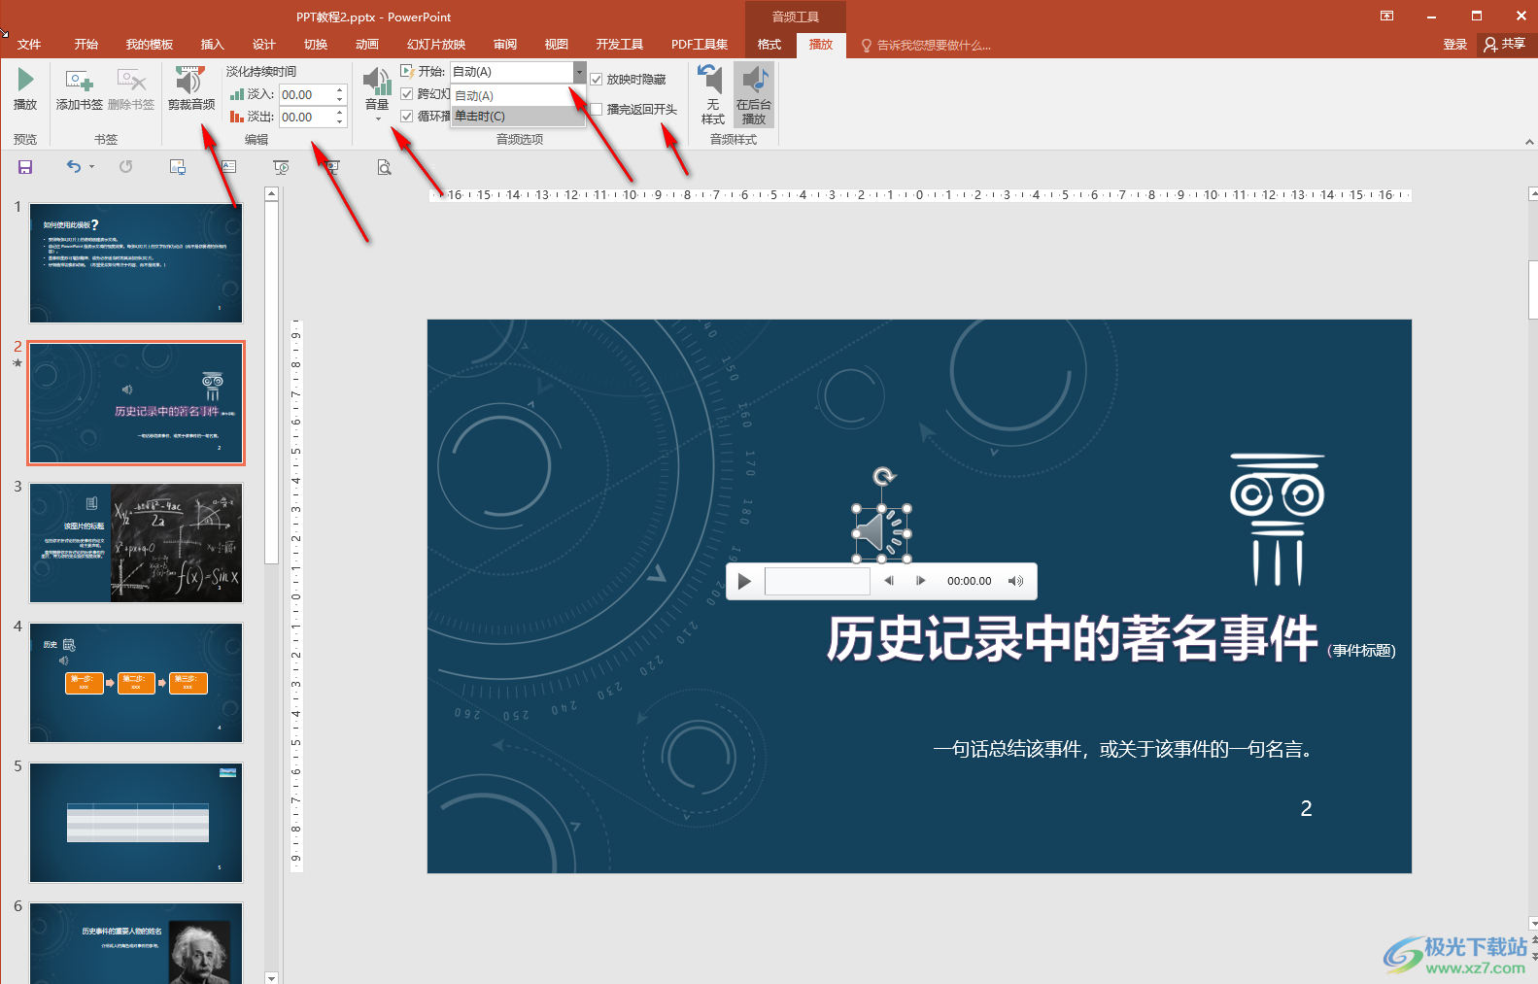Switch to the 幻灯片放映 slideshow tab

[x=436, y=45]
